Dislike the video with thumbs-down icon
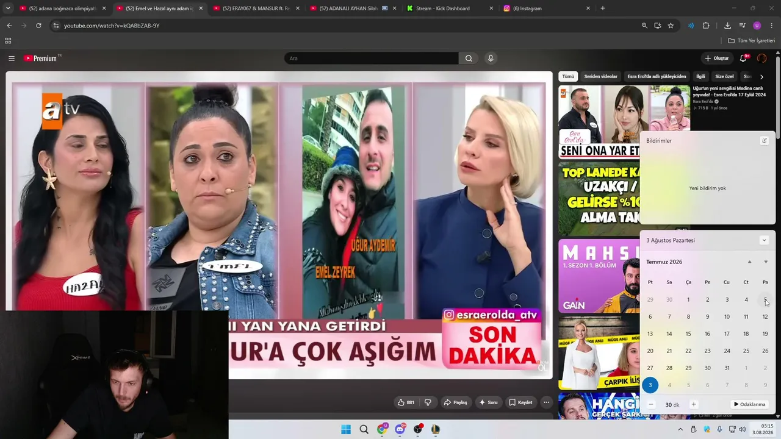 click(428, 402)
